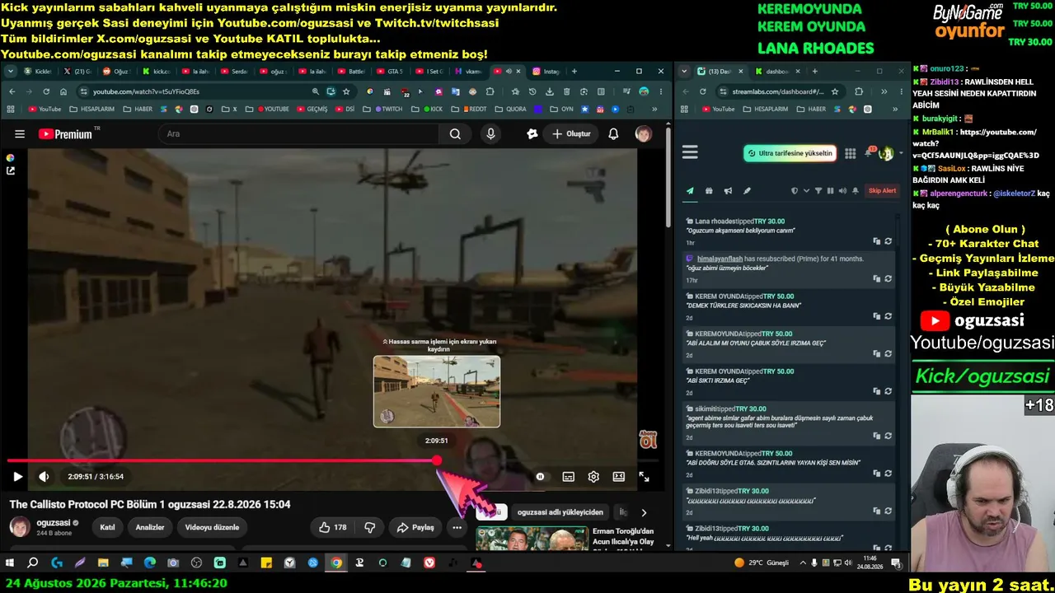
Task: Open the YouTube guide hamburger menu
Action: pos(20,134)
